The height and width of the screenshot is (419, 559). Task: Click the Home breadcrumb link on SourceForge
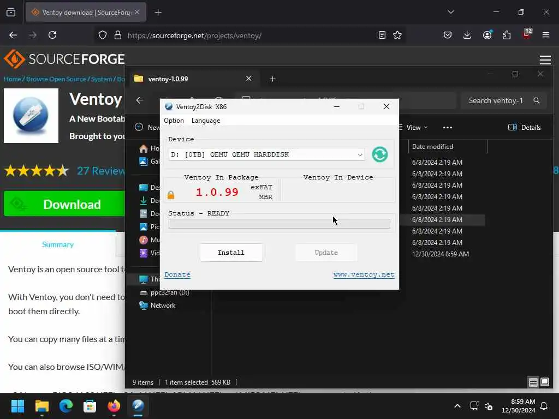13,79
